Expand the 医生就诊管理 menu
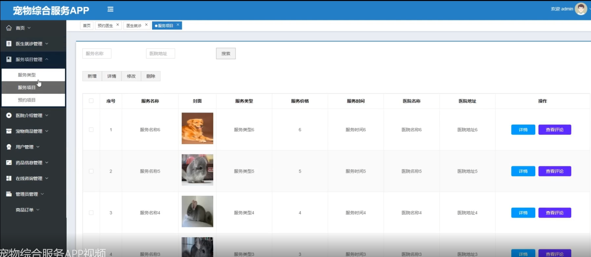Viewport: 591px width, 257px height. (x=47, y=44)
